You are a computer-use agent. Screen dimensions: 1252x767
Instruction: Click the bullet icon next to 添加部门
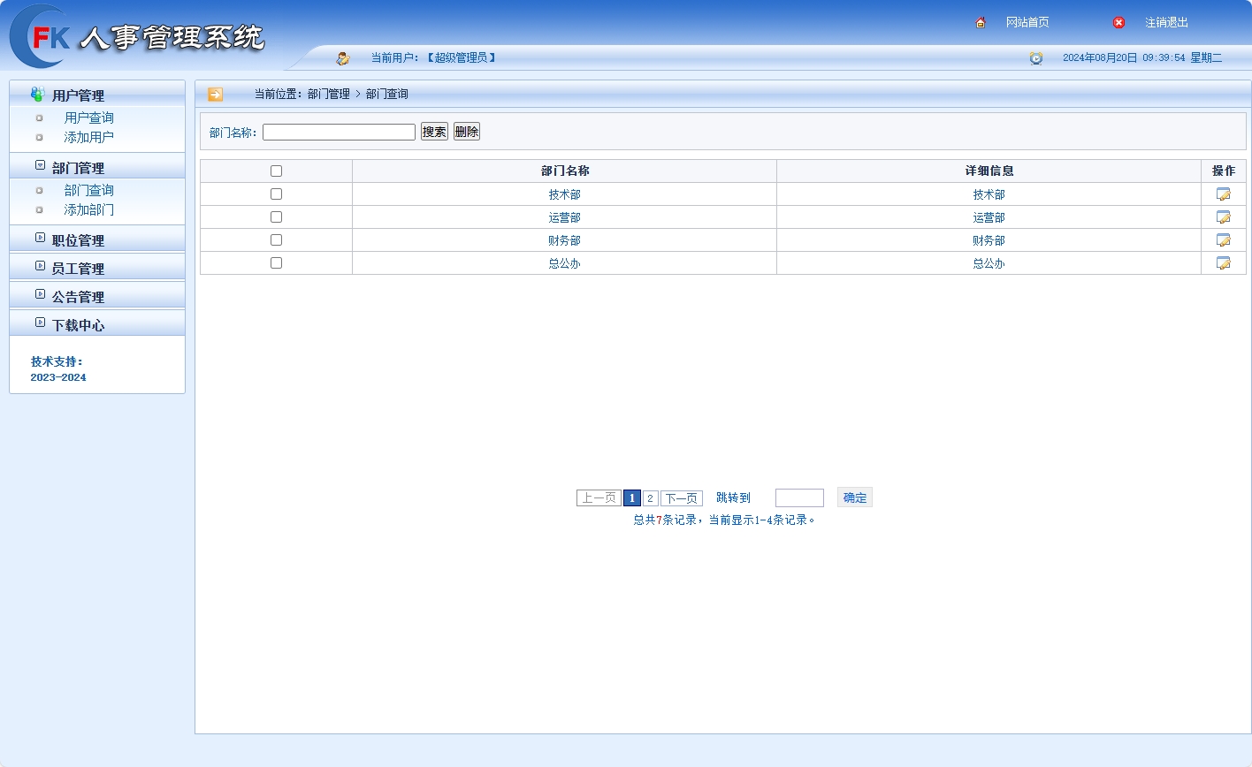[x=39, y=209]
